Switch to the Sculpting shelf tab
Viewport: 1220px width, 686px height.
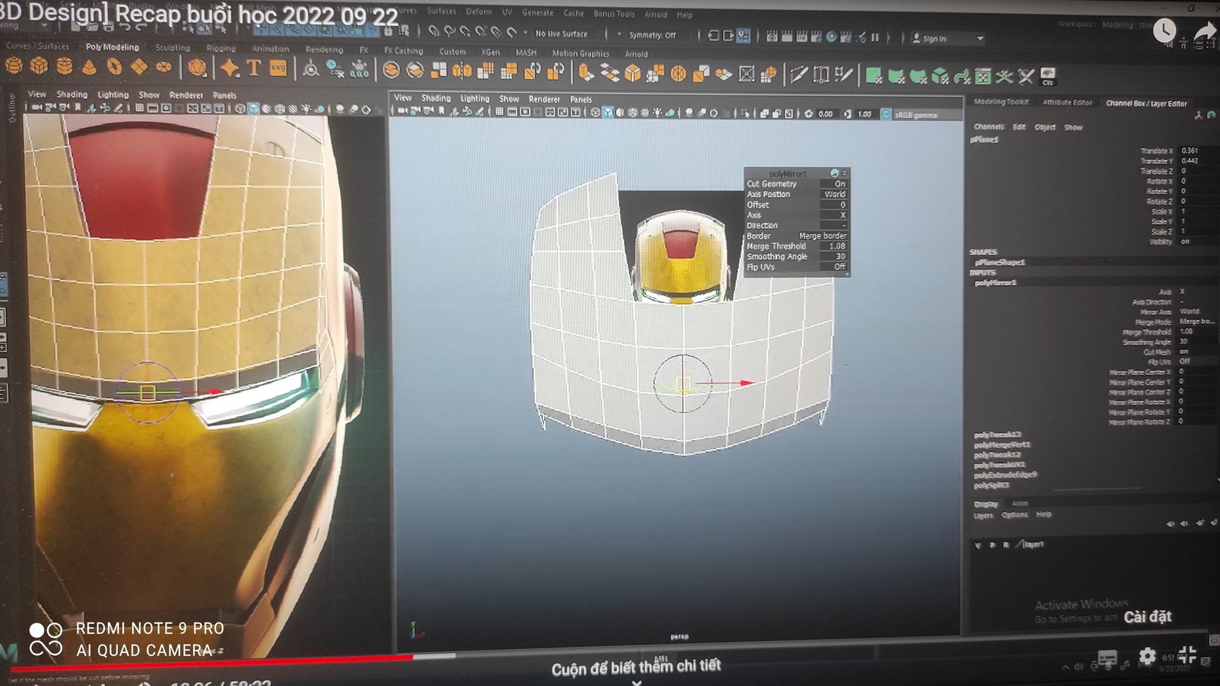coord(172,48)
